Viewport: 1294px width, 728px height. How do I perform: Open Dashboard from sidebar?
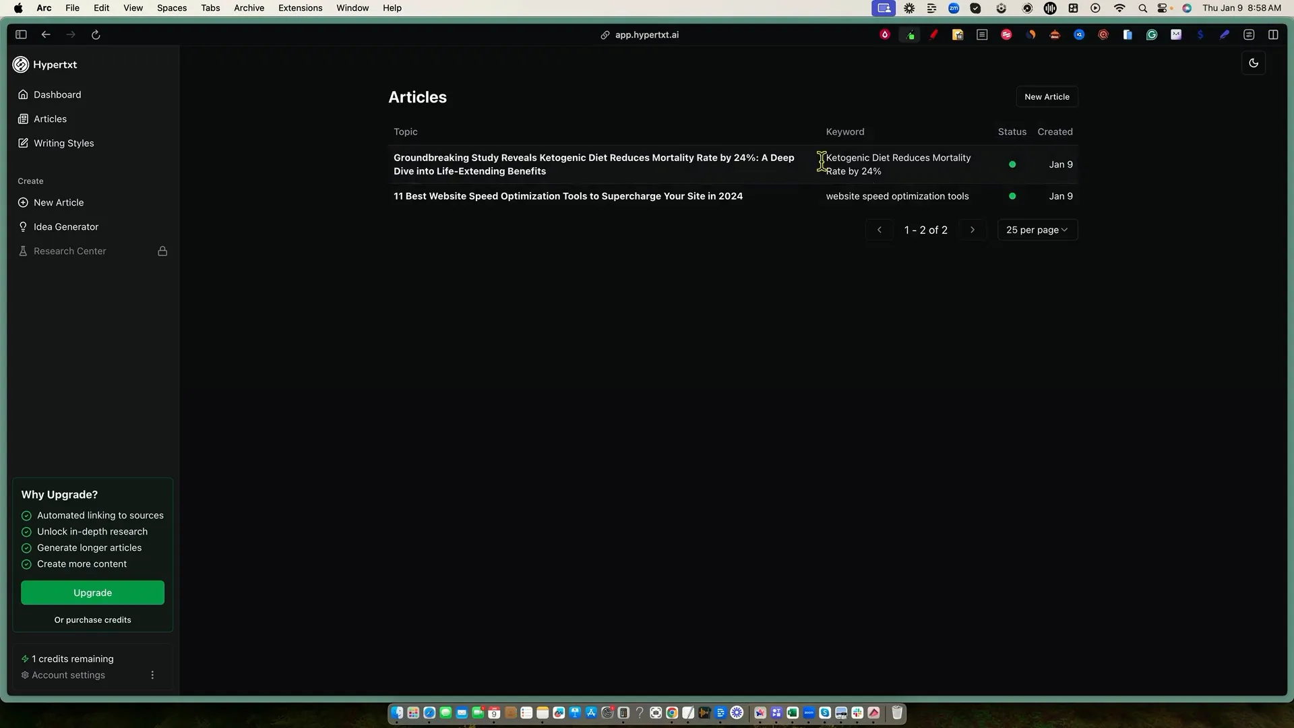(57, 94)
